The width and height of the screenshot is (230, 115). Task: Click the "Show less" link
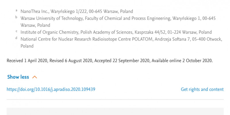click(18, 77)
